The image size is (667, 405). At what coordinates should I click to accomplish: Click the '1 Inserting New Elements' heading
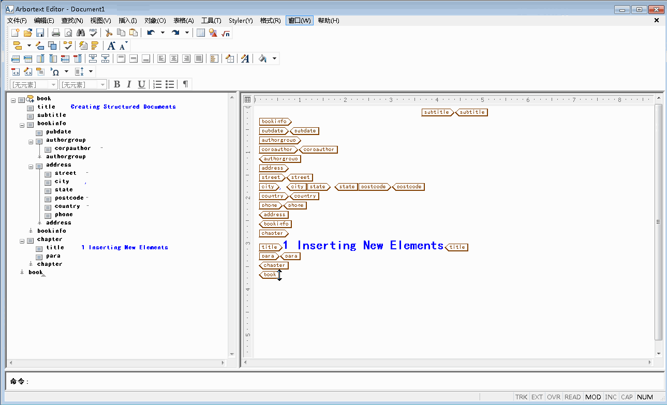pos(363,246)
